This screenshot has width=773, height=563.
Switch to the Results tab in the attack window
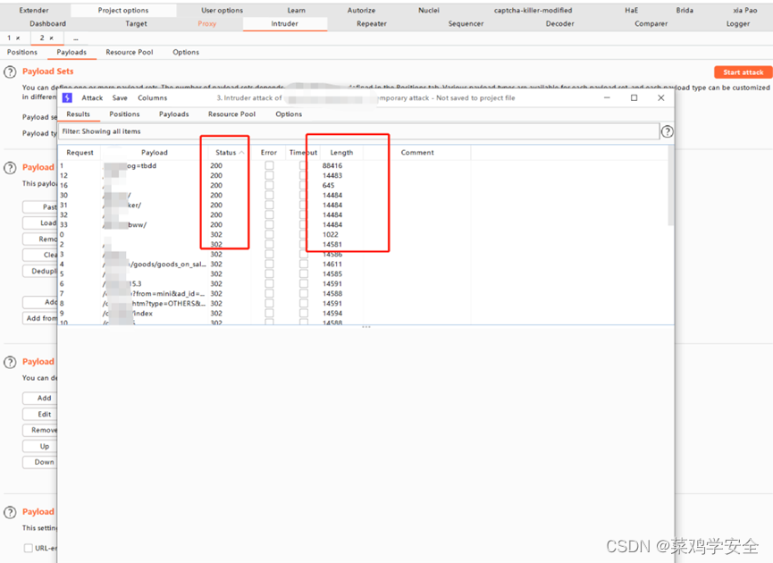click(x=80, y=113)
